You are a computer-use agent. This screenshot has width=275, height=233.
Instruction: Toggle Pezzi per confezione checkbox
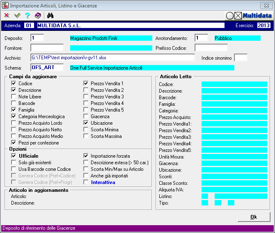tap(14, 143)
